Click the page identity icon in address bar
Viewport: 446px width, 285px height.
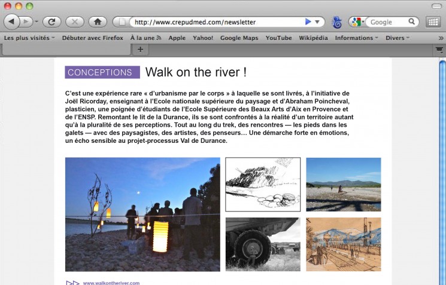tap(122, 22)
